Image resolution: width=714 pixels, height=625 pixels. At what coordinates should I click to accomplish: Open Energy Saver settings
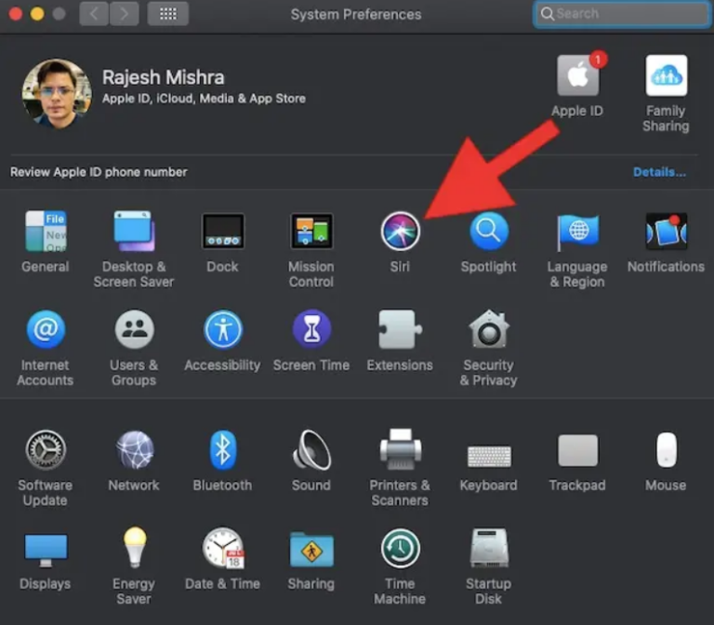click(134, 549)
